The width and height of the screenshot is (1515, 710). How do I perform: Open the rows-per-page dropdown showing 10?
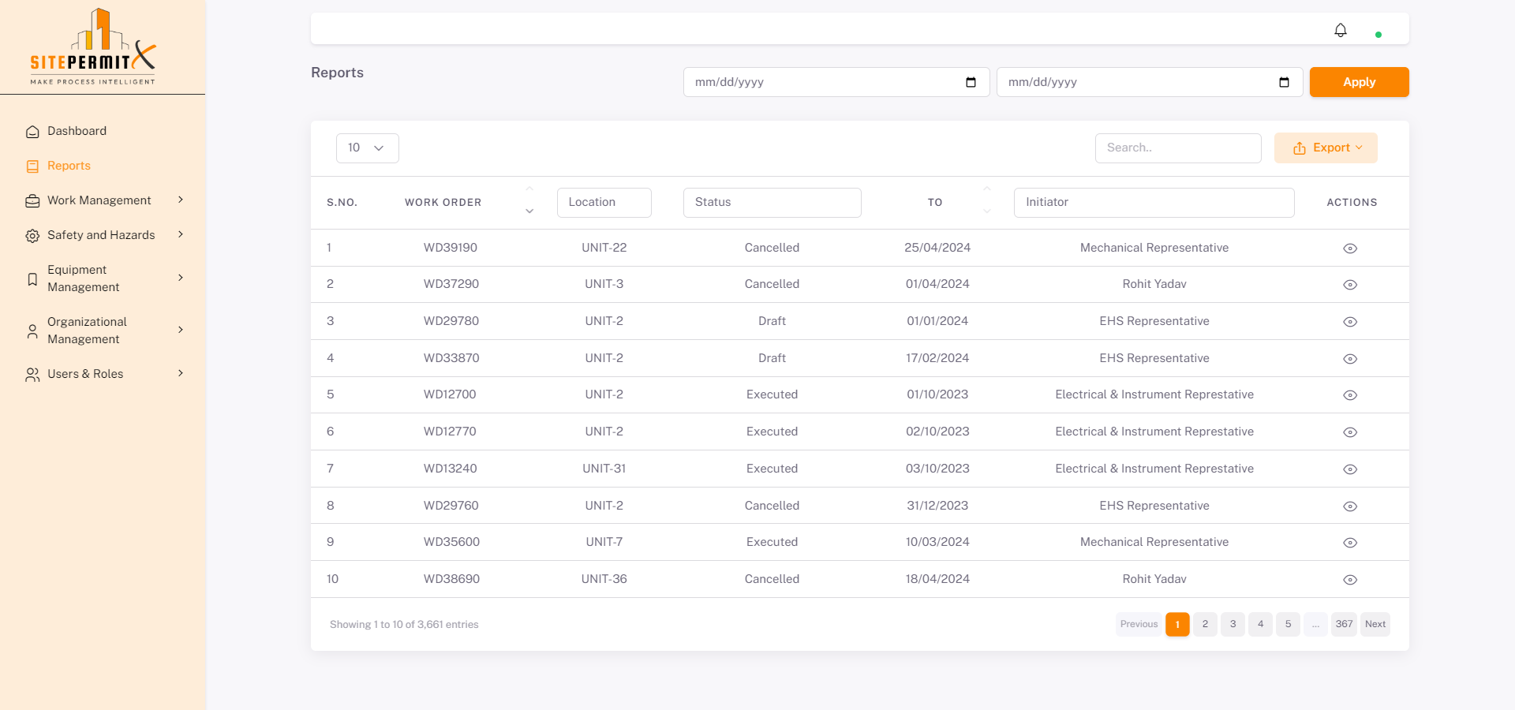(x=367, y=148)
